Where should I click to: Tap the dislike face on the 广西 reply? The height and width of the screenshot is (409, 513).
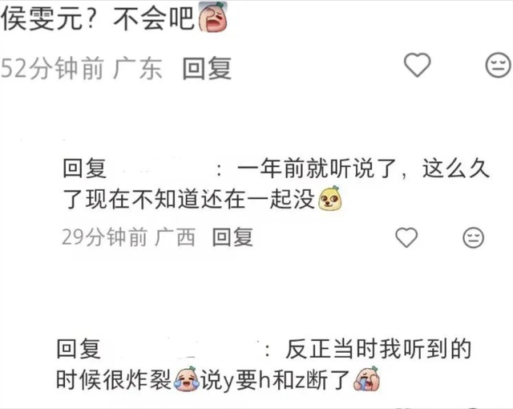pyautogui.click(x=473, y=237)
